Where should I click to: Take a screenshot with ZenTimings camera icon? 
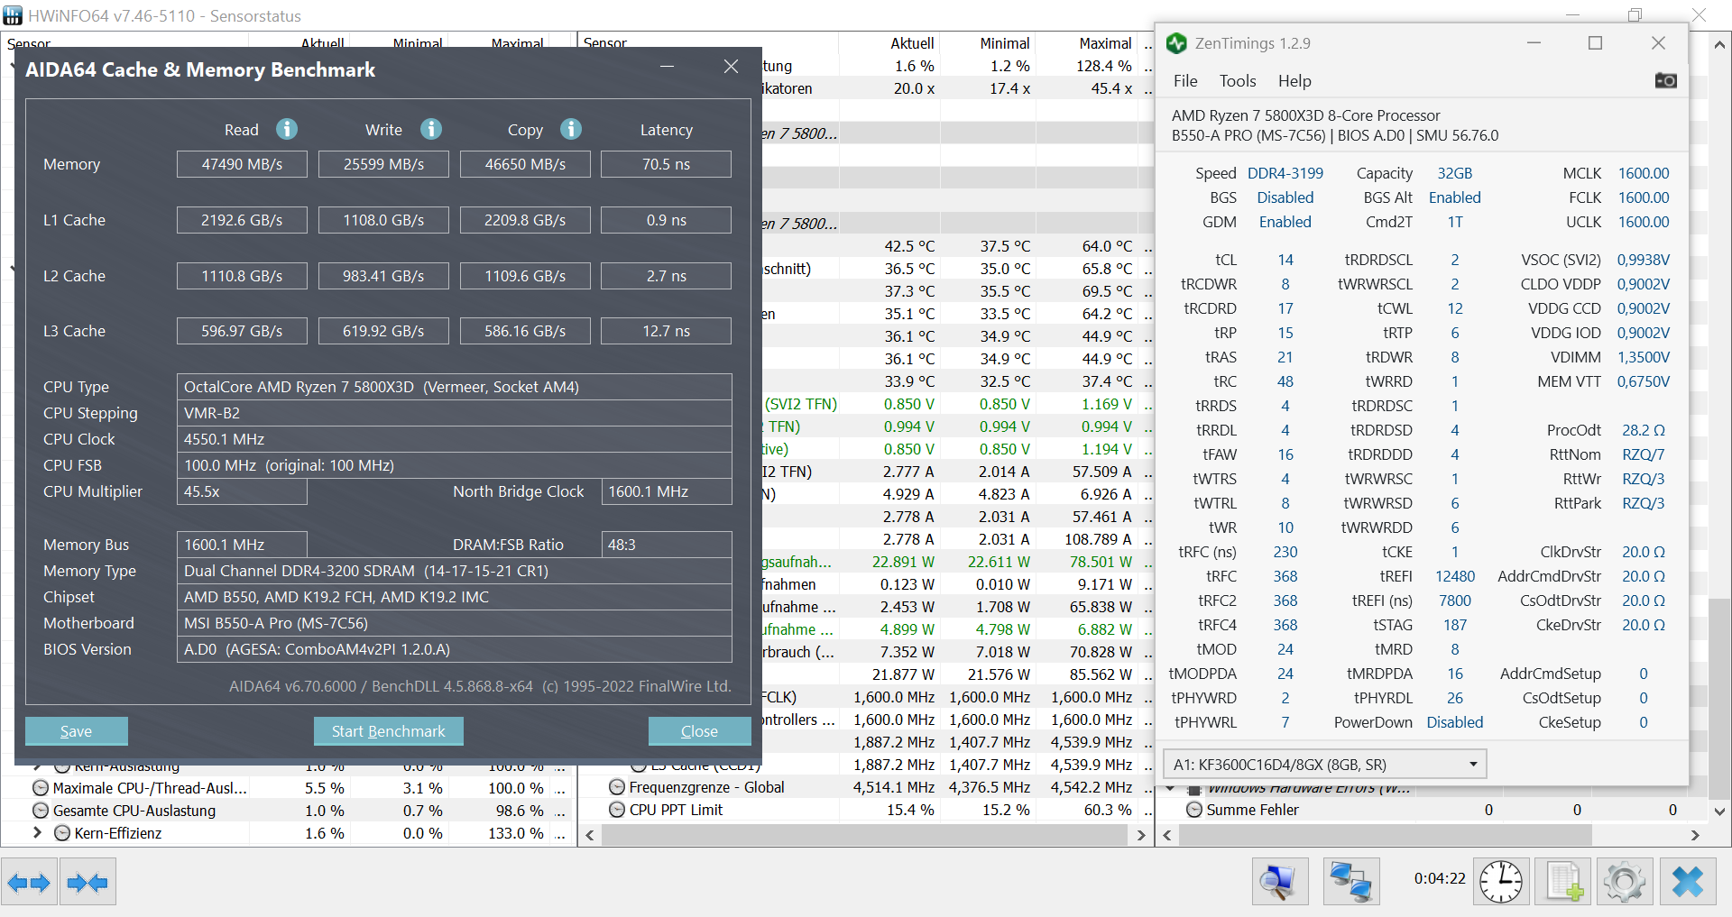1666,80
